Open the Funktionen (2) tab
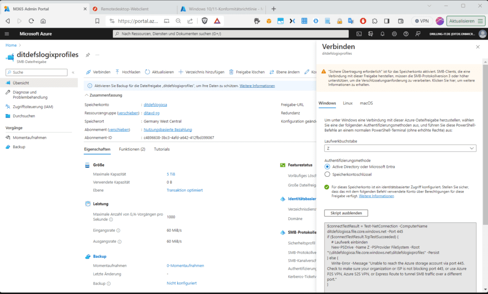Screen dimensions: 488x294 tap(132, 149)
